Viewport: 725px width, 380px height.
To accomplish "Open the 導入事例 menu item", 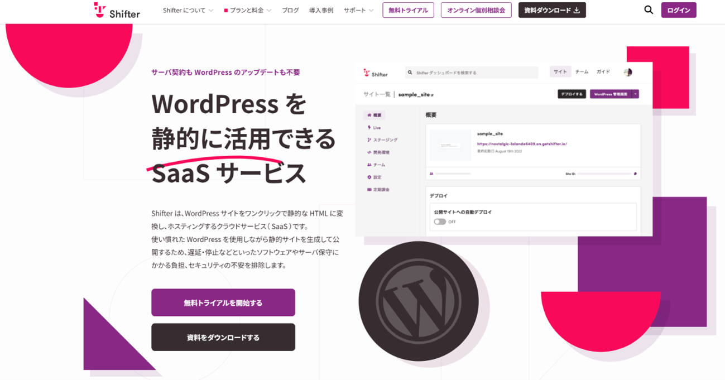I will click(x=321, y=10).
